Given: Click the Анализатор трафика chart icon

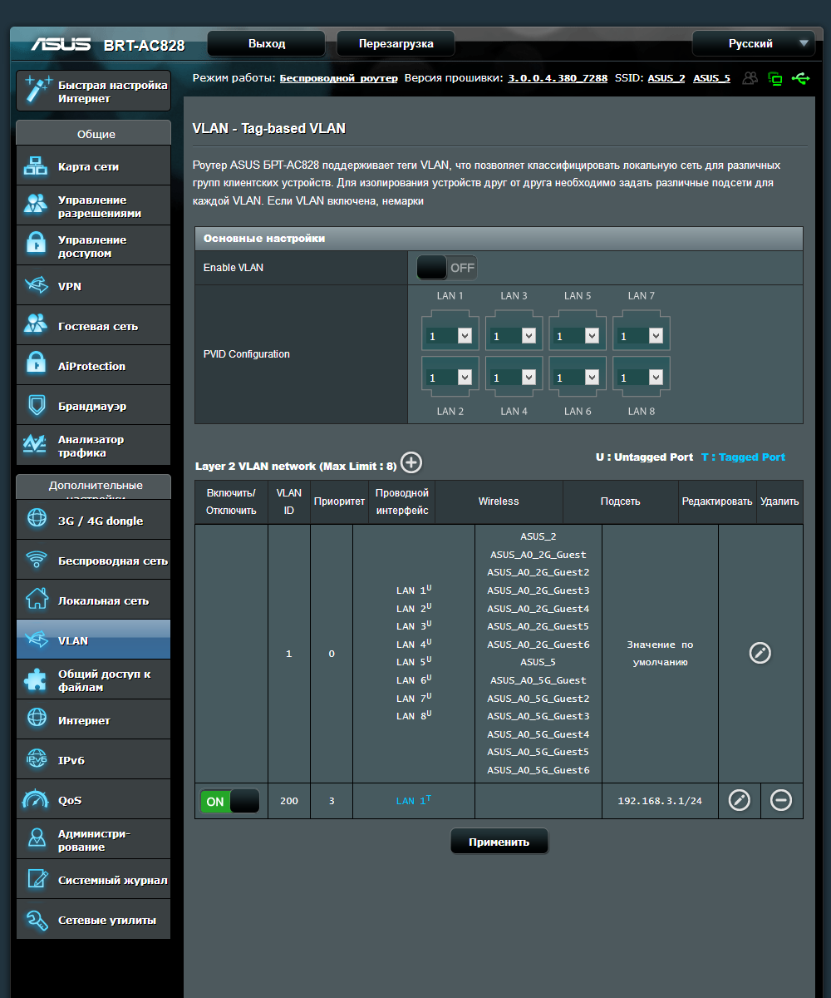Looking at the screenshot, I should click(x=36, y=445).
